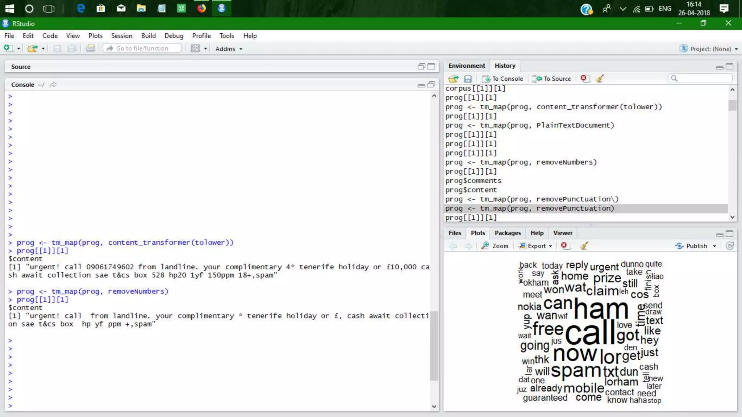The image size is (742, 417).
Task: Clear all history with broom icon
Action: point(600,78)
